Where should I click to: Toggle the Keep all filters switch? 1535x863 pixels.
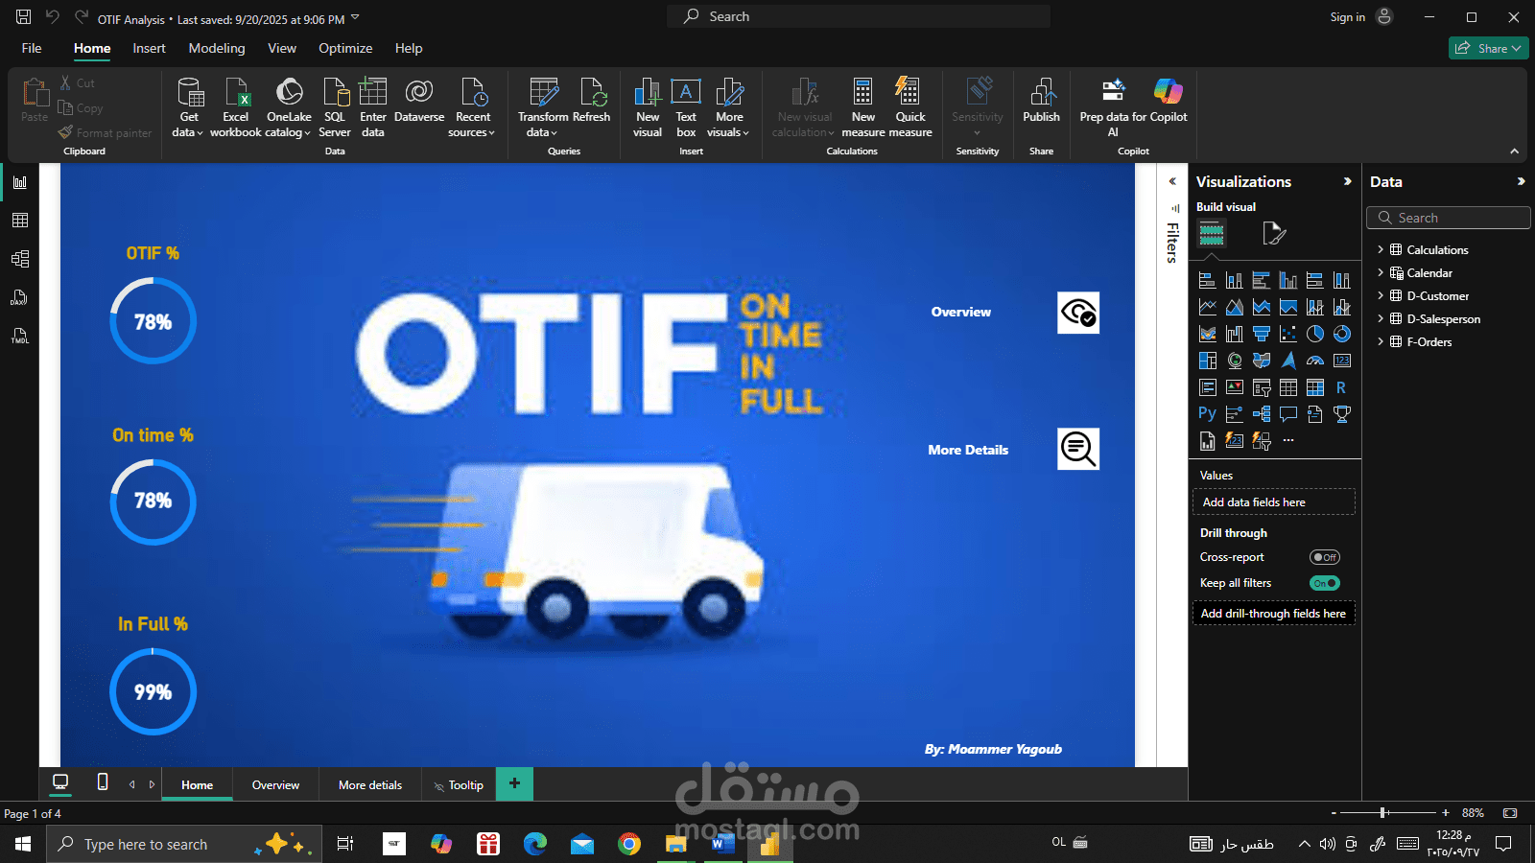click(1325, 583)
